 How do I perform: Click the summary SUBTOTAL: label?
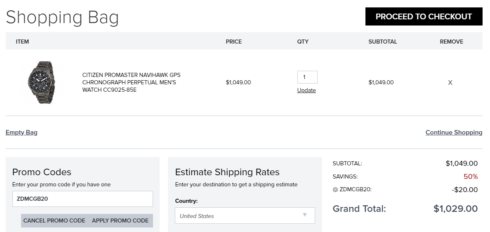(x=347, y=163)
